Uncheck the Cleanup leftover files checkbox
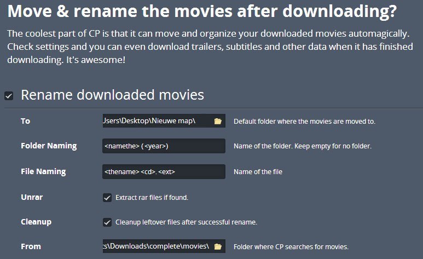 [107, 222]
